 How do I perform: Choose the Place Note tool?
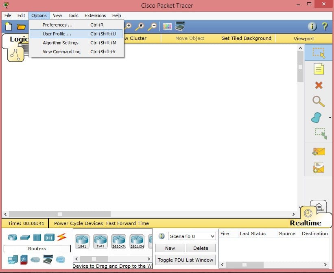(319, 69)
